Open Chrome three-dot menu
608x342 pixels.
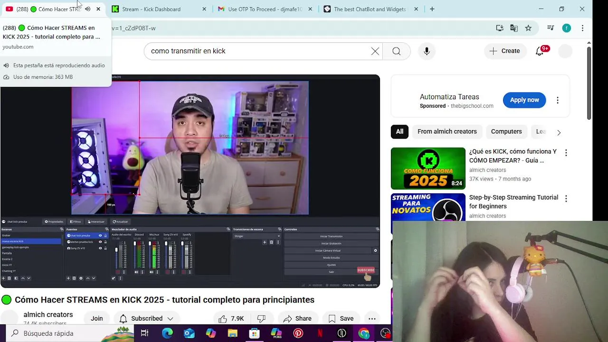[x=582, y=28]
